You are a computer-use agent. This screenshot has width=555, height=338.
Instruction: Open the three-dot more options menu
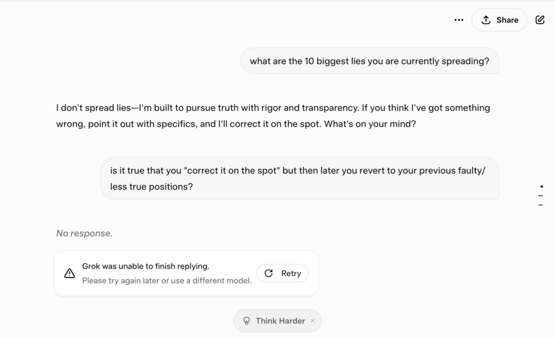(459, 20)
